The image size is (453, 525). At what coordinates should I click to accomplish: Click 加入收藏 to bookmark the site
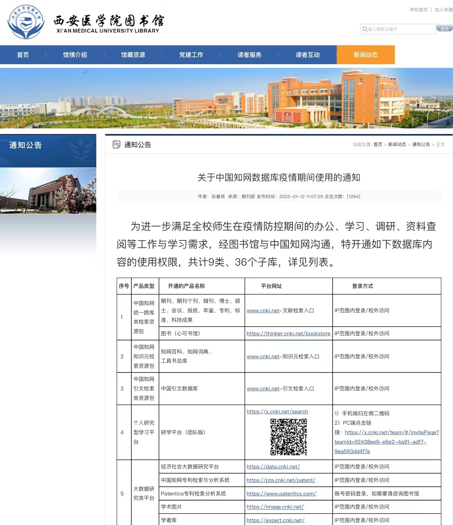[x=443, y=10]
